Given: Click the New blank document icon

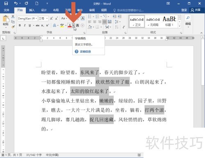Looking at the screenshot, I should tap(37, 3).
